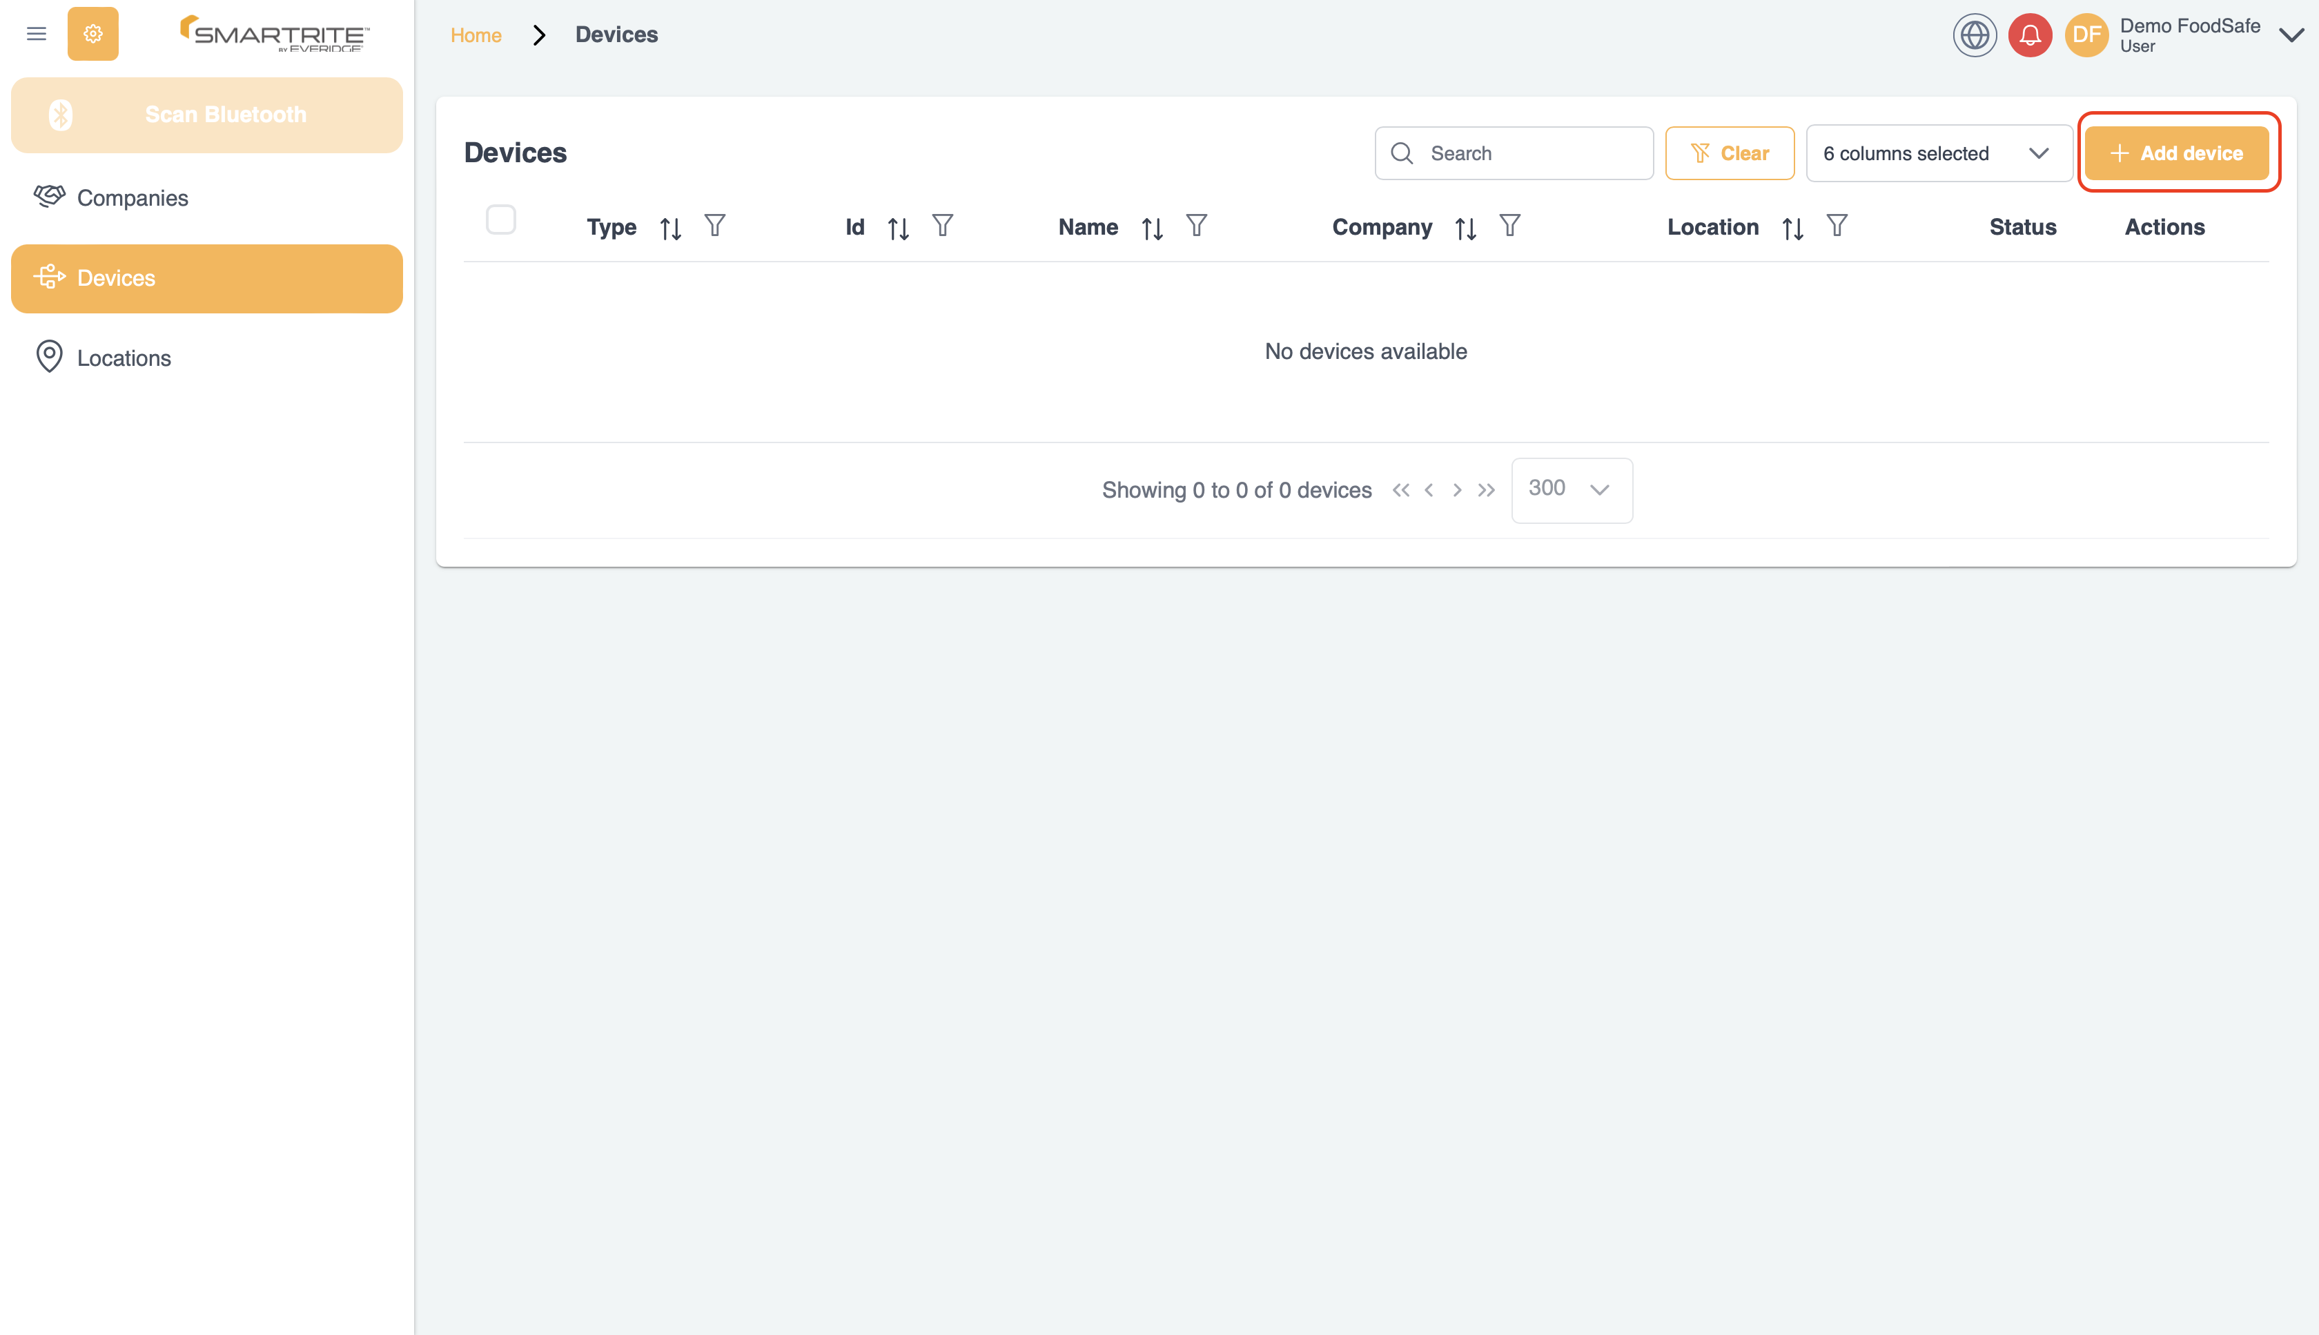This screenshot has height=1335, width=2319.
Task: Click the Name column filter funnel
Action: coord(1196,226)
